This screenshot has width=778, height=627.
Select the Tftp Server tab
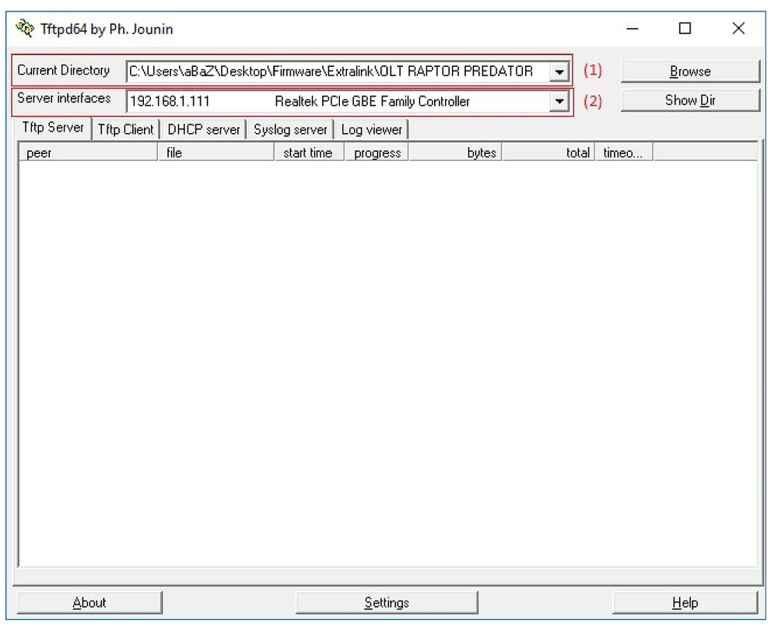(53, 128)
